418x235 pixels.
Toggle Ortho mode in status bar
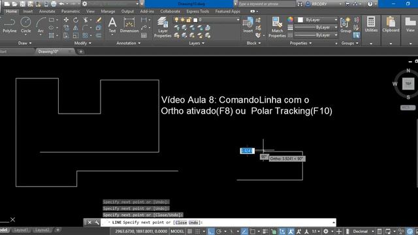(211, 231)
